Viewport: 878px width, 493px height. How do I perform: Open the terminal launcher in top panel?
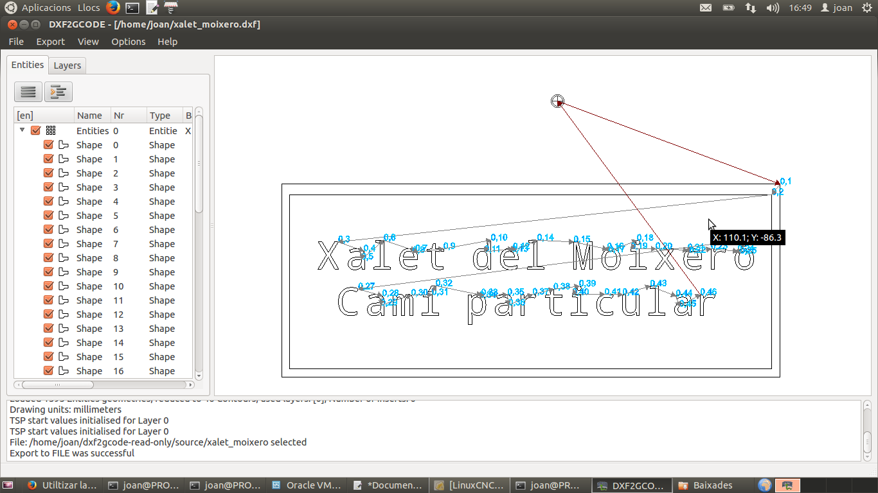132,8
